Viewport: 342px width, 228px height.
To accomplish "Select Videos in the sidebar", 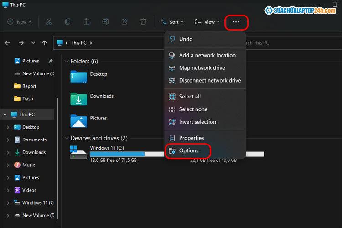I will (25, 191).
